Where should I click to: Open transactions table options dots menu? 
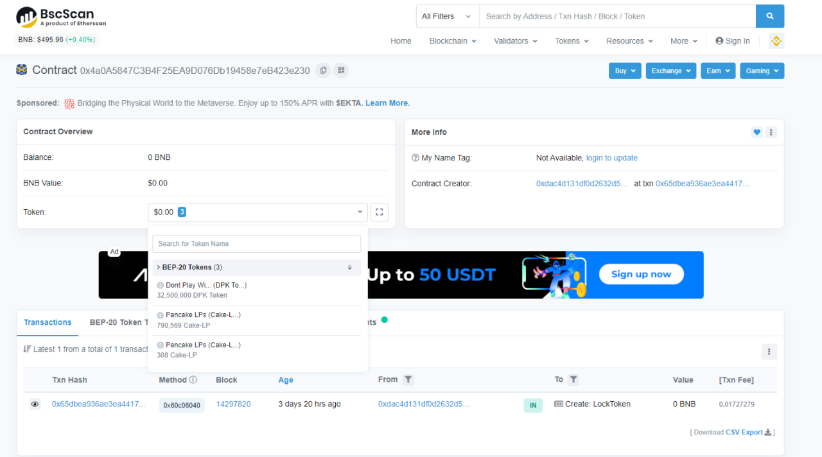tap(769, 352)
